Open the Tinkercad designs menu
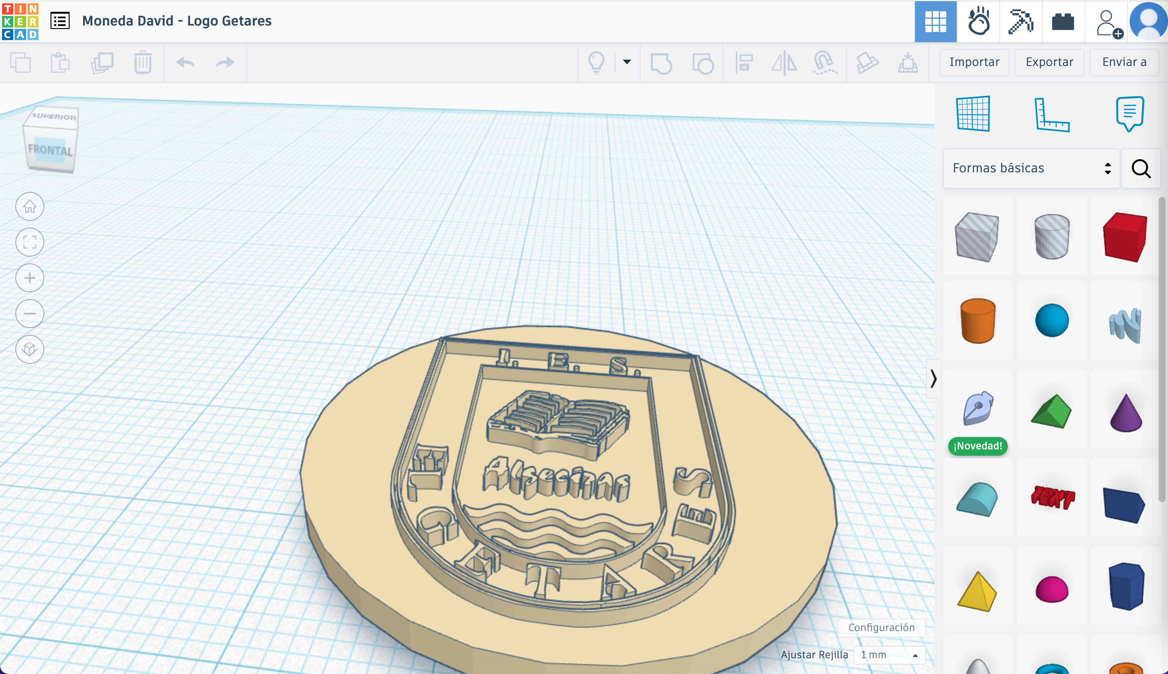The image size is (1168, 674). [60, 20]
